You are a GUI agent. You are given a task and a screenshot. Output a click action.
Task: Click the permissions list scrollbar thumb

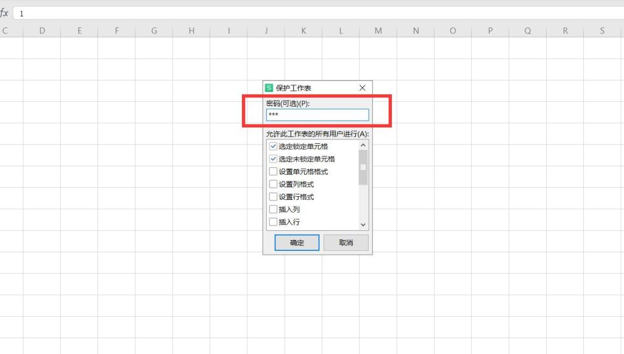click(363, 168)
